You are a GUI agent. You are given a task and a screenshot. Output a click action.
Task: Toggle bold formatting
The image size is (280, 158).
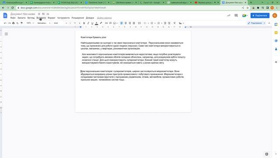click(x=84, y=23)
